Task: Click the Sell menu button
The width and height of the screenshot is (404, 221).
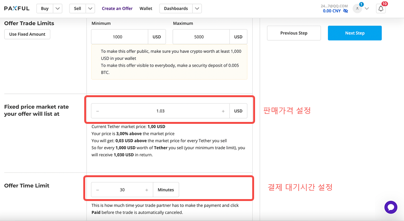Action: coord(78,9)
